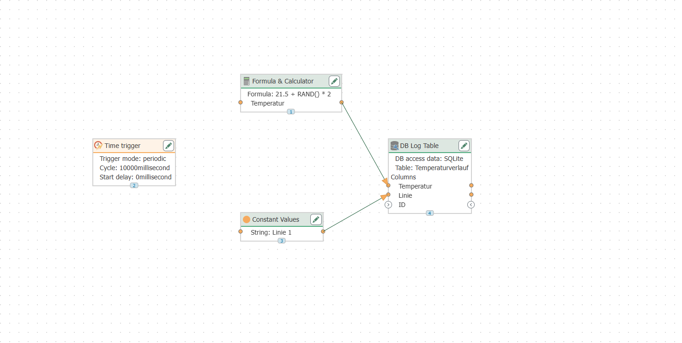Click the orange circle icon in Constant Values
Screen dimensions: 682x343
(247, 219)
